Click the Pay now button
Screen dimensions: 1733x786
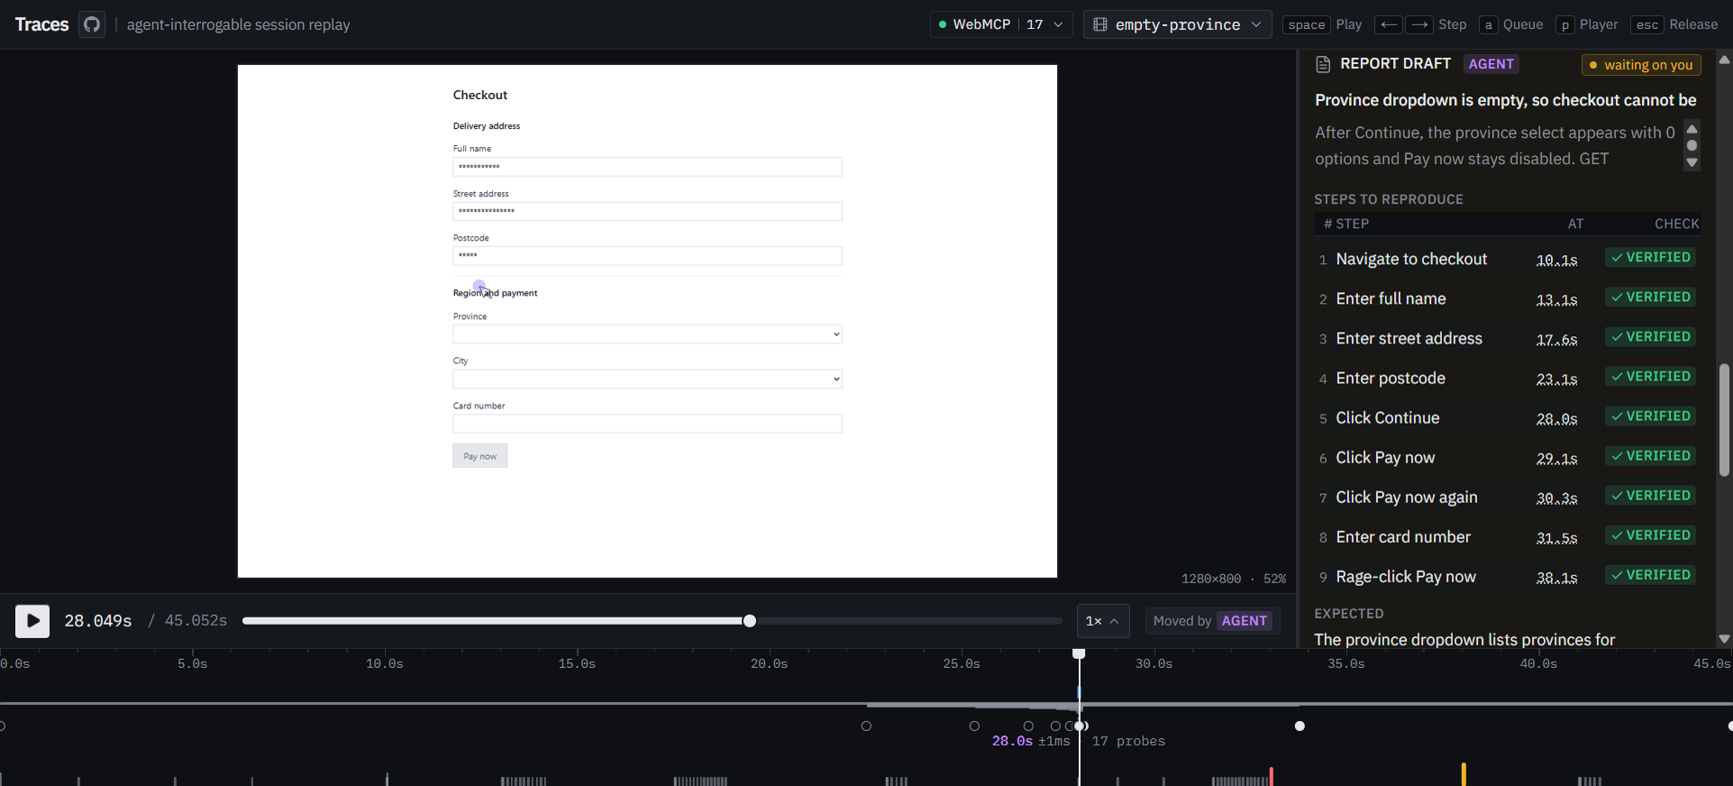point(479,456)
